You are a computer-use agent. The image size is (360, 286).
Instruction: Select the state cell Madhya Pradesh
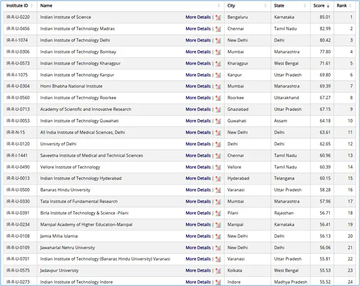point(291,282)
